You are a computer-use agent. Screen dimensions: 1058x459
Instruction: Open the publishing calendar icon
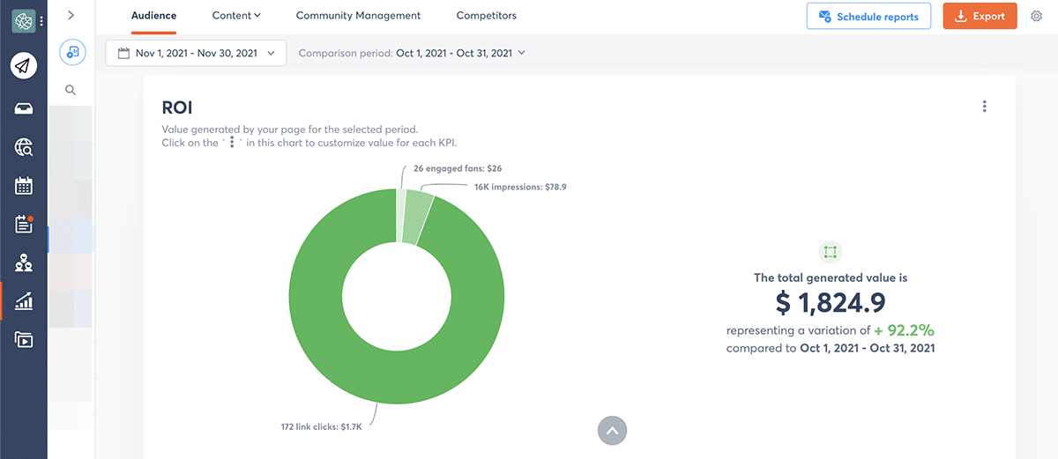24,186
